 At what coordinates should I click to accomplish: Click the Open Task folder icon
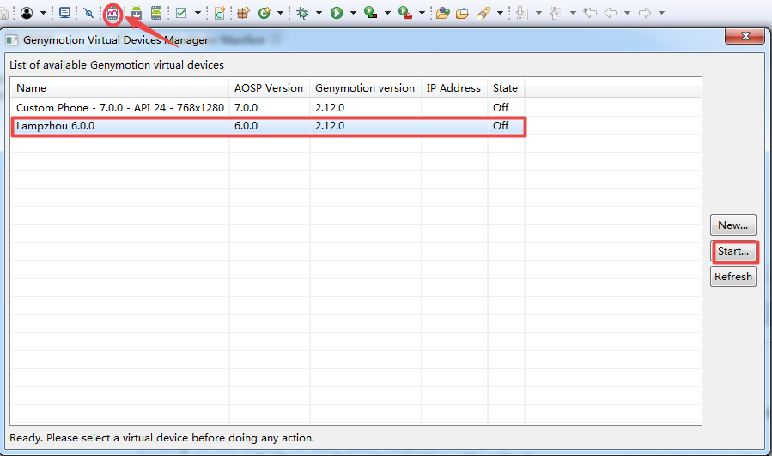pyautogui.click(x=462, y=14)
